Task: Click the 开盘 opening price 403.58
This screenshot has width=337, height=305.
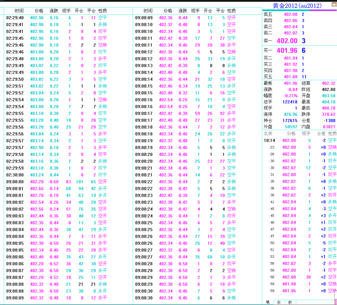Action: pyautogui.click(x=329, y=96)
